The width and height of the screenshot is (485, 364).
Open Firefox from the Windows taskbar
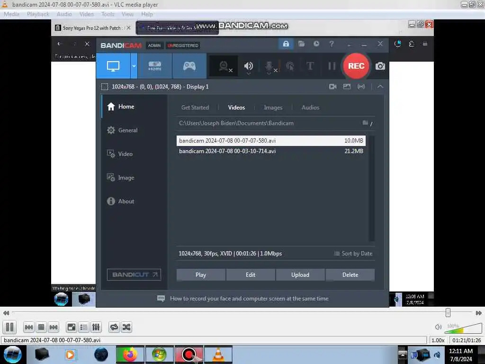click(x=130, y=355)
